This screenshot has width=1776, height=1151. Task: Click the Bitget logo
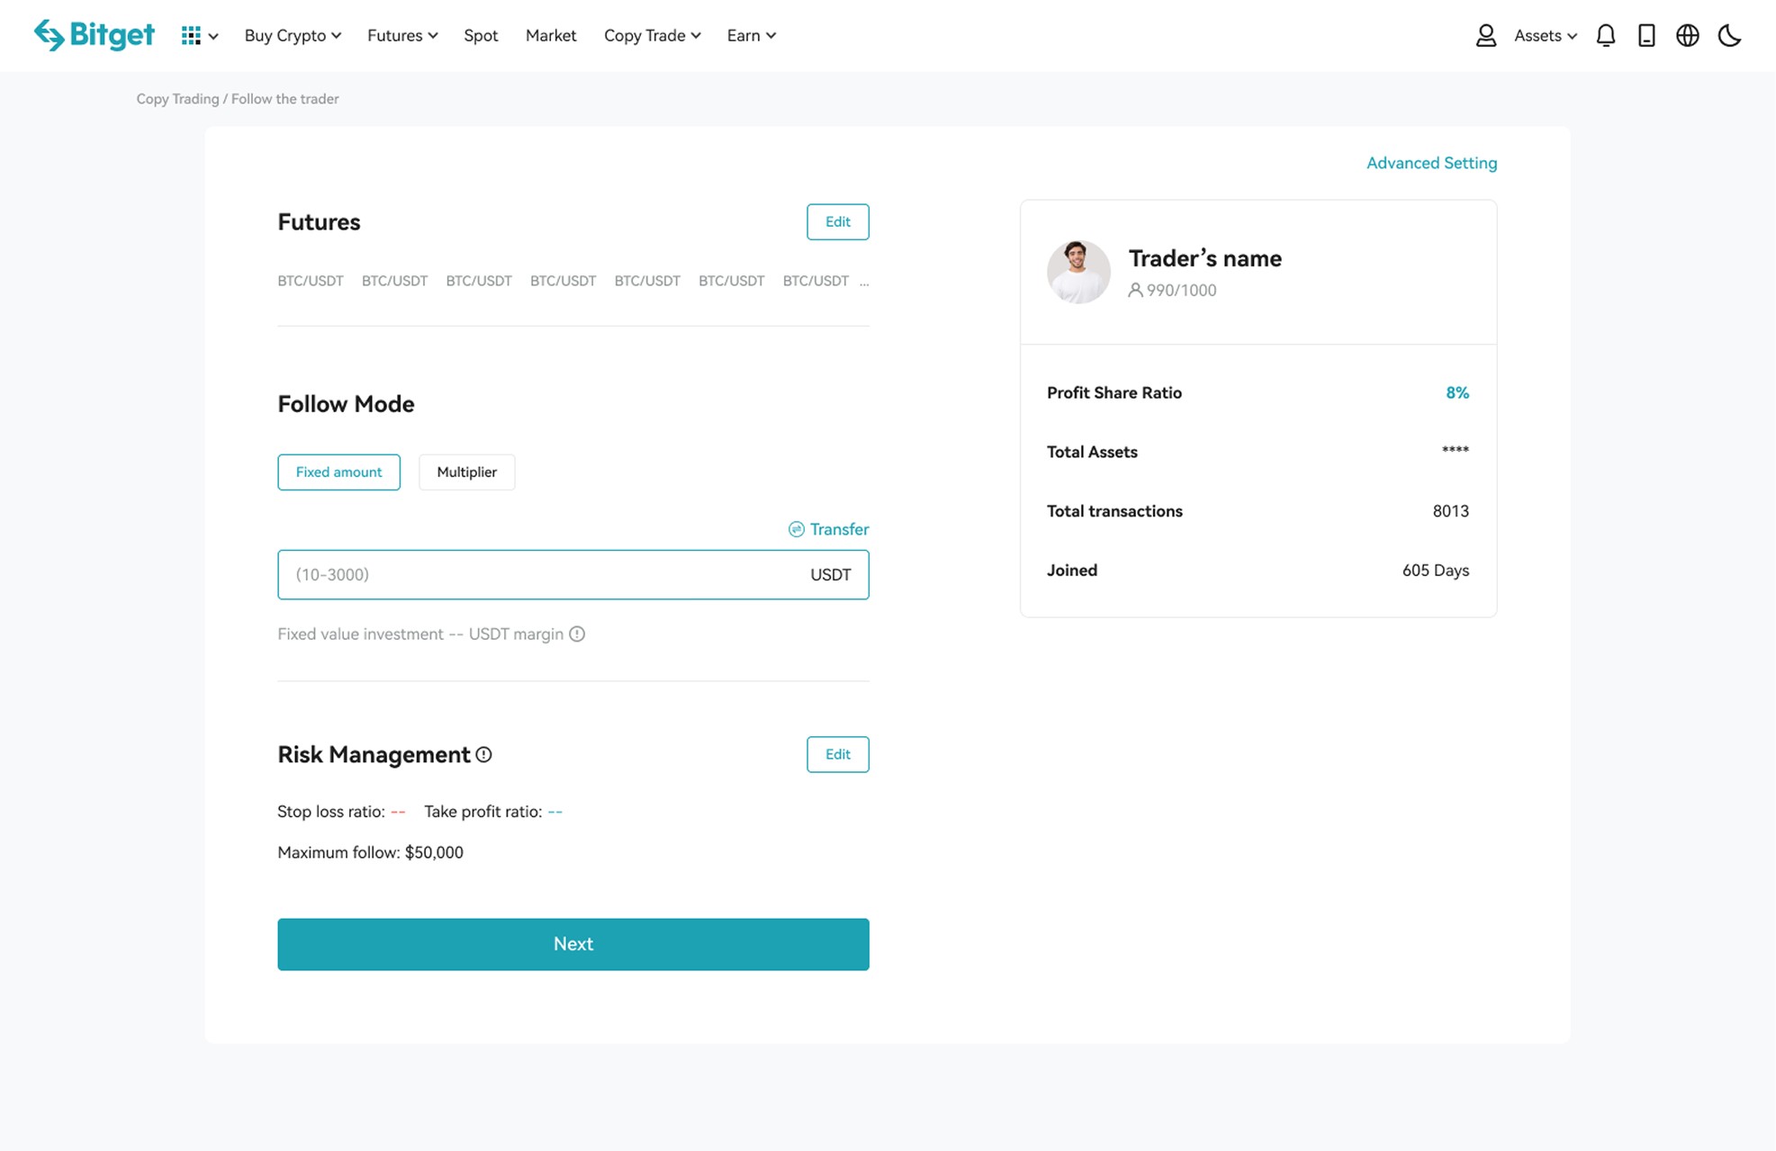[94, 35]
